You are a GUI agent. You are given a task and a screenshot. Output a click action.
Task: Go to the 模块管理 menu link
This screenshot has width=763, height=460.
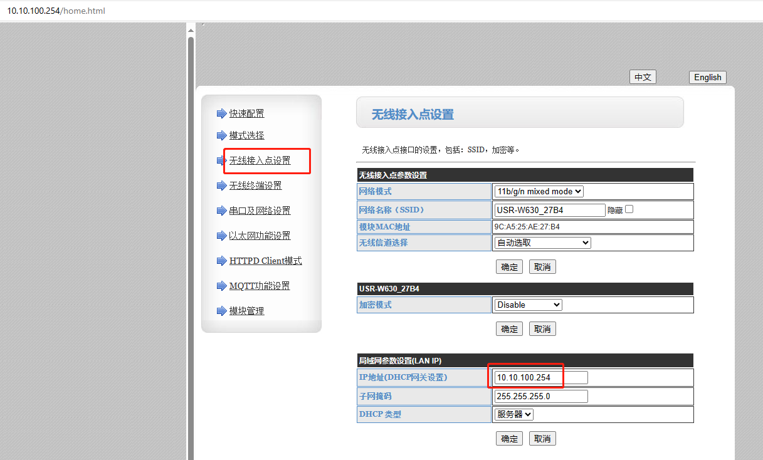pos(246,311)
